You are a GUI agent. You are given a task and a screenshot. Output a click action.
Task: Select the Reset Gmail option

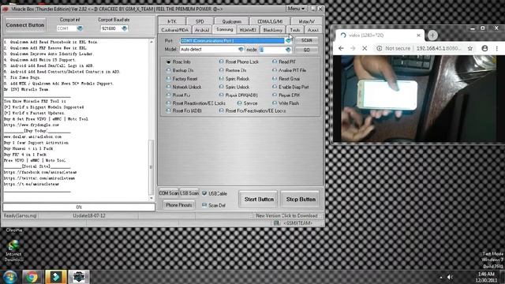point(286,79)
